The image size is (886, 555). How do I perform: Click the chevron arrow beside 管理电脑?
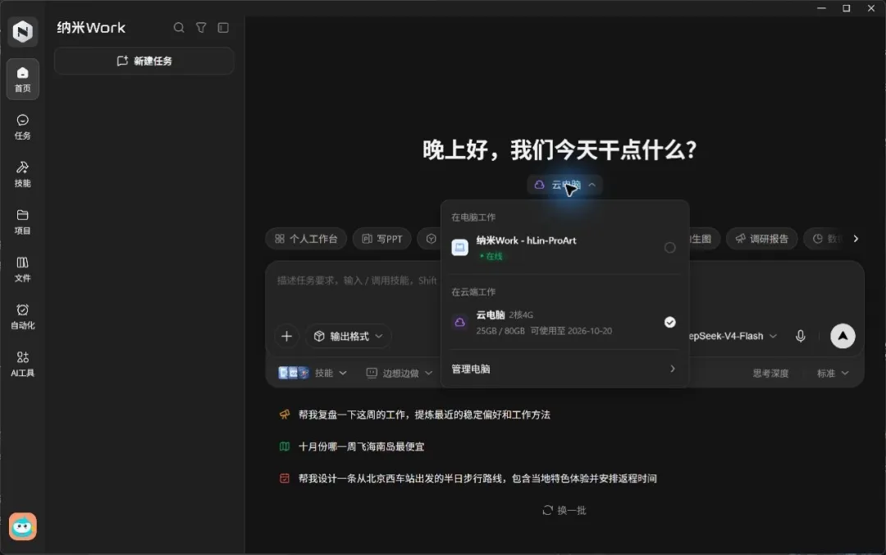pos(673,369)
